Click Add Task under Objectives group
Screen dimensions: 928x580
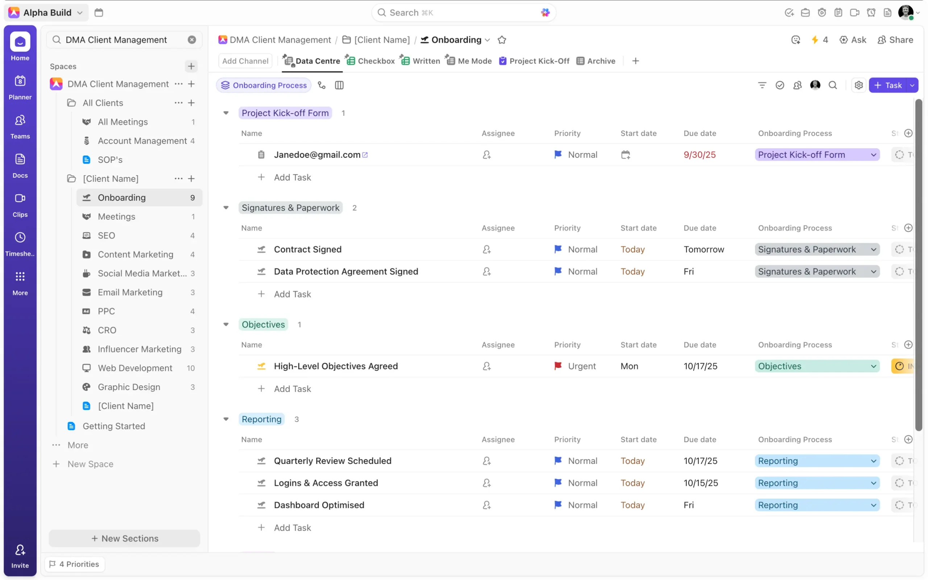tap(292, 389)
